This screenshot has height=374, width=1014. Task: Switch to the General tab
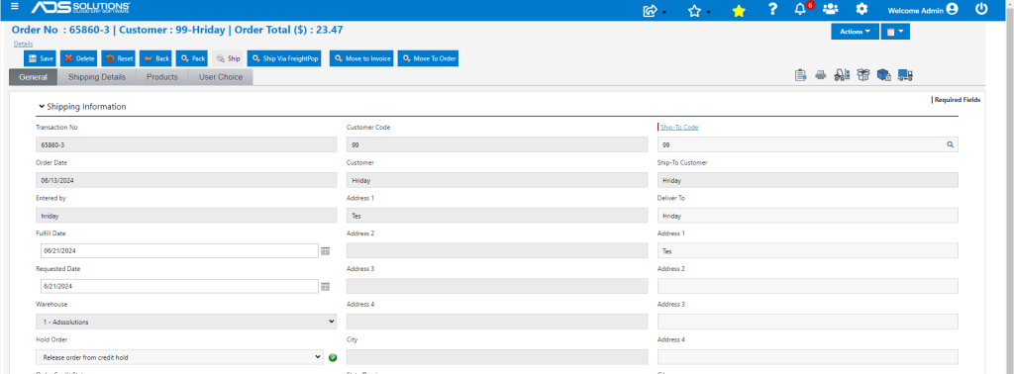pyautogui.click(x=33, y=77)
